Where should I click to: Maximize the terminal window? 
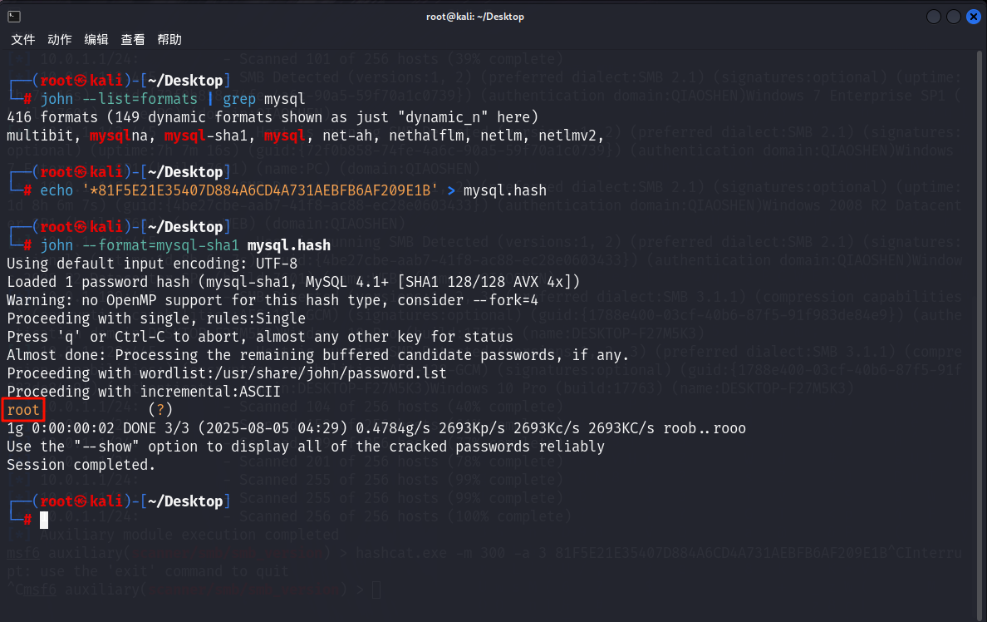click(x=953, y=17)
